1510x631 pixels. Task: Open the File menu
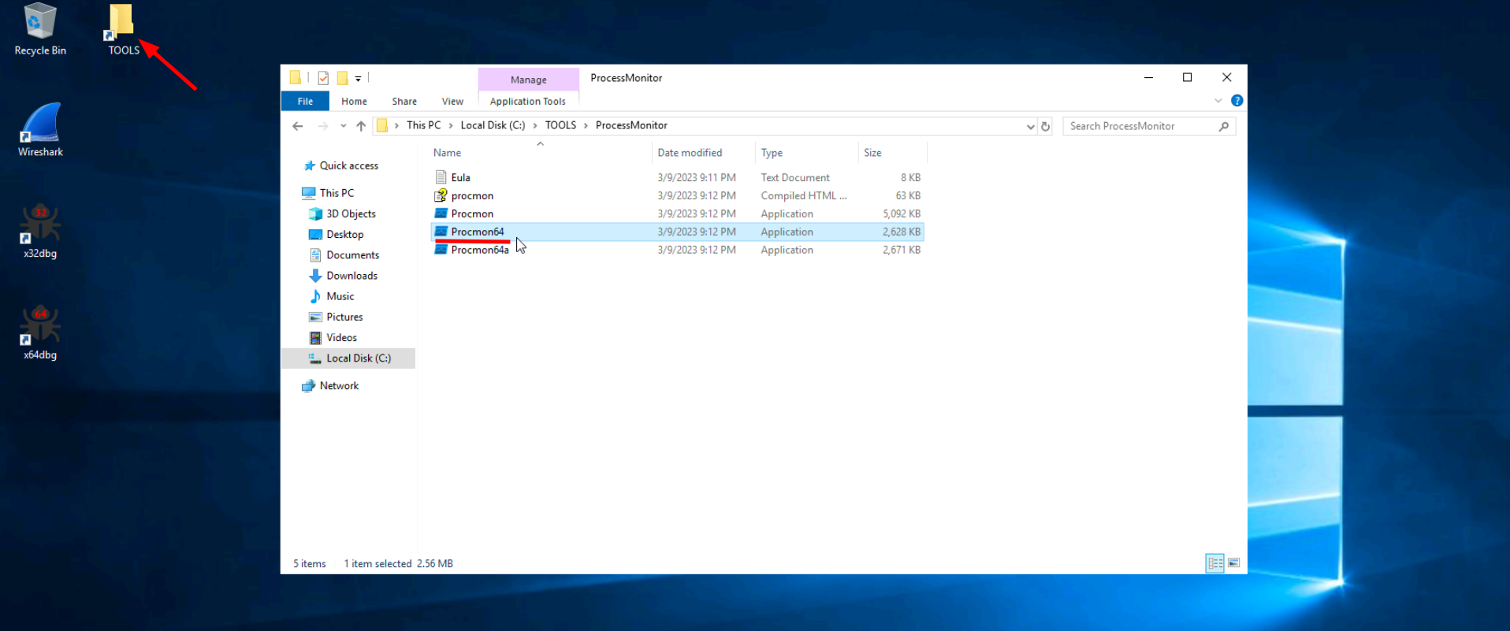tap(305, 102)
